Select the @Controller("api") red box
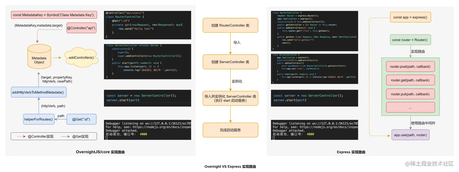The height and width of the screenshot is (172, 459). [x=81, y=28]
